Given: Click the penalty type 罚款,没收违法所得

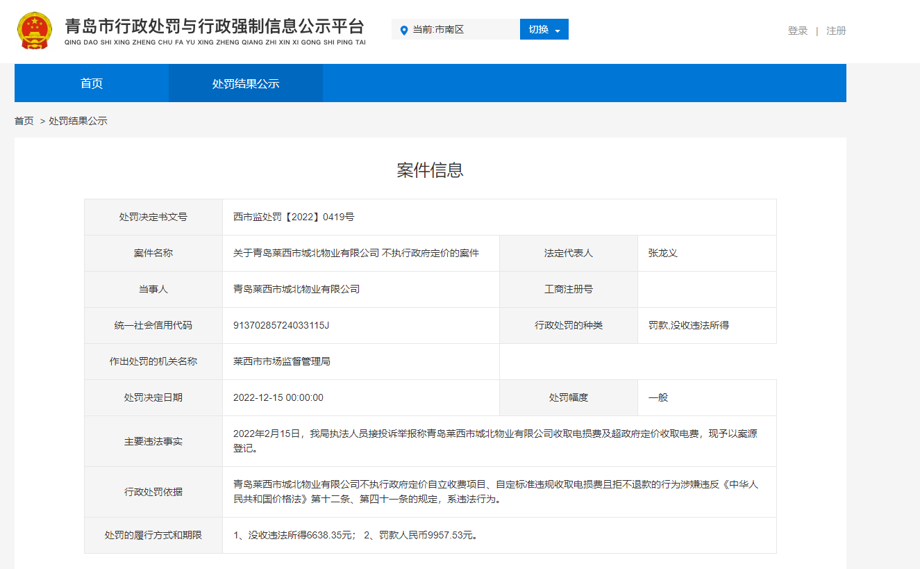Looking at the screenshot, I should 688,325.
